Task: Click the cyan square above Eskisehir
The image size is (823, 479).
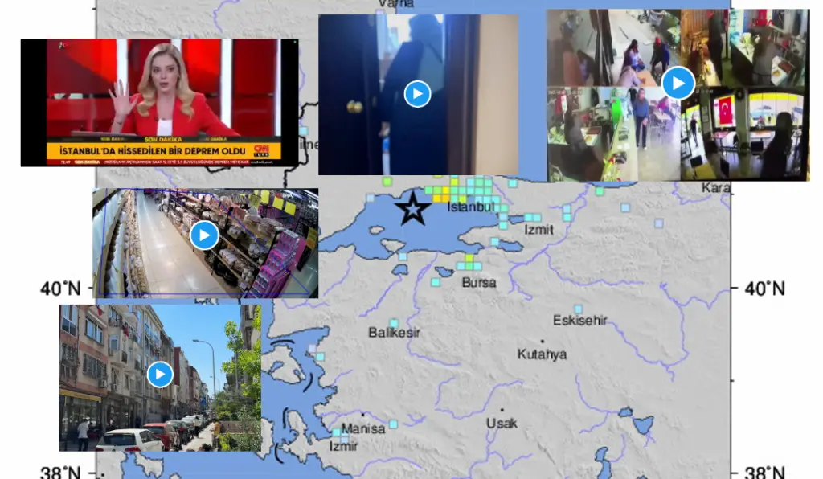Action: pyautogui.click(x=578, y=309)
